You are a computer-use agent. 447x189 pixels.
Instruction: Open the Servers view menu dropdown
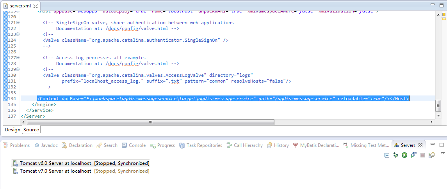coord(442,154)
